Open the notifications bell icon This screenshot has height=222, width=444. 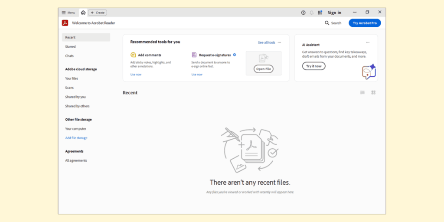311,13
